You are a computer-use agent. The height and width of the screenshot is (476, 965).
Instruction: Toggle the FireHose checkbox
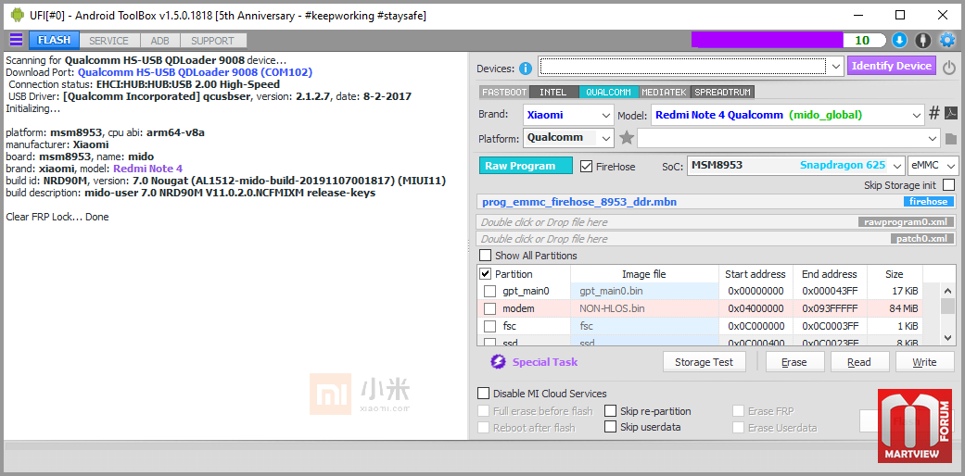587,166
